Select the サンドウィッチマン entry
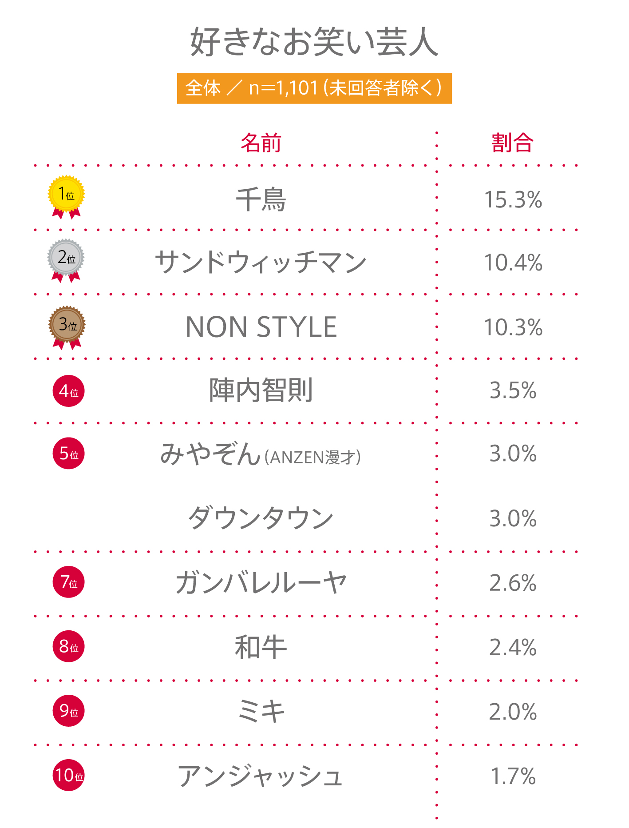This screenshot has width=629, height=828. click(261, 263)
